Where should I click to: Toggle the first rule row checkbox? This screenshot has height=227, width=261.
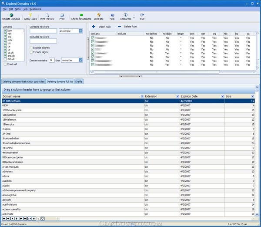tap(93, 38)
